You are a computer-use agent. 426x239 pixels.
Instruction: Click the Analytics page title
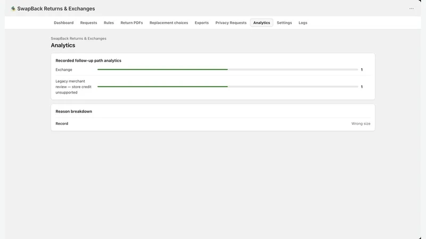pyautogui.click(x=63, y=45)
